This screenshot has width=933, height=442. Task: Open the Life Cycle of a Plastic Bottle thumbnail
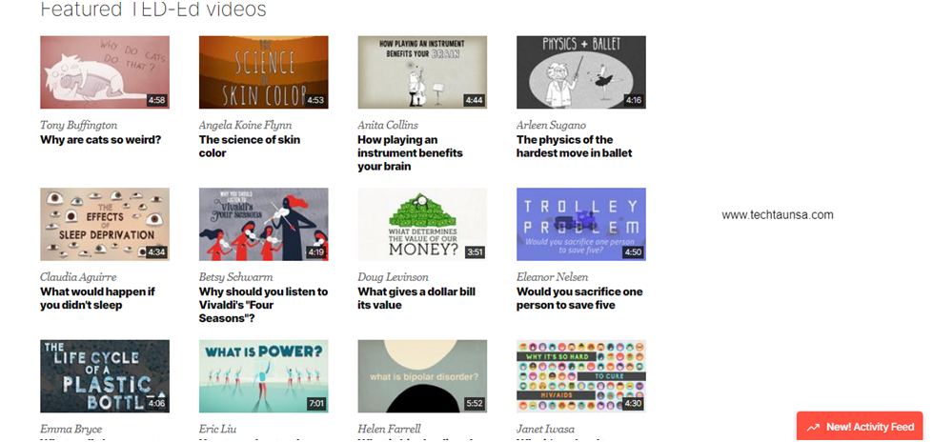105,376
